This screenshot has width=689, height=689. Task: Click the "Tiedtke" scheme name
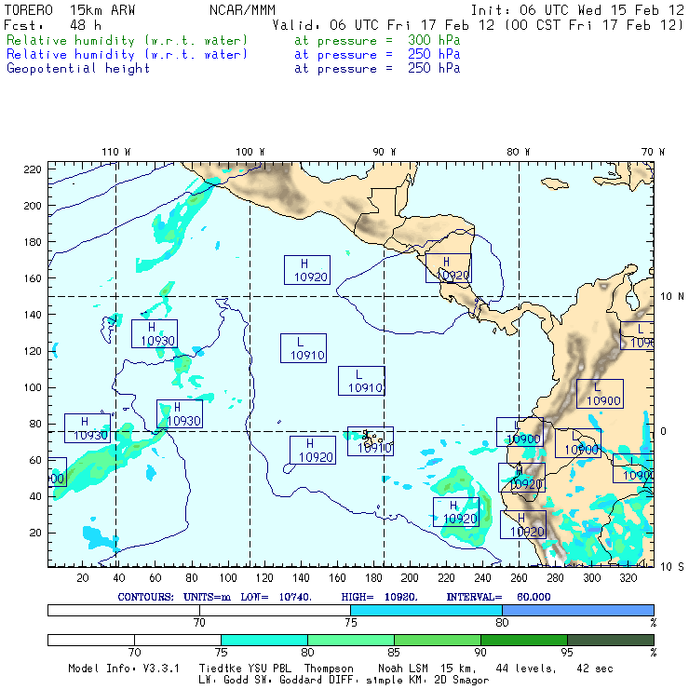[220, 669]
